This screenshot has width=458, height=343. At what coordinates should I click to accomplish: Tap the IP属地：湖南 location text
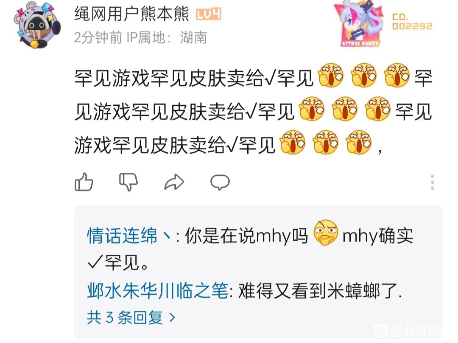point(167,37)
